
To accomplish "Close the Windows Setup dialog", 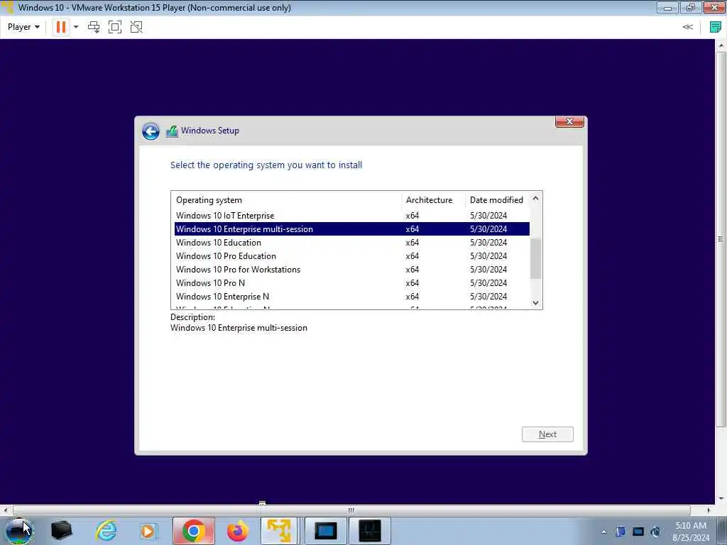I will coord(569,121).
